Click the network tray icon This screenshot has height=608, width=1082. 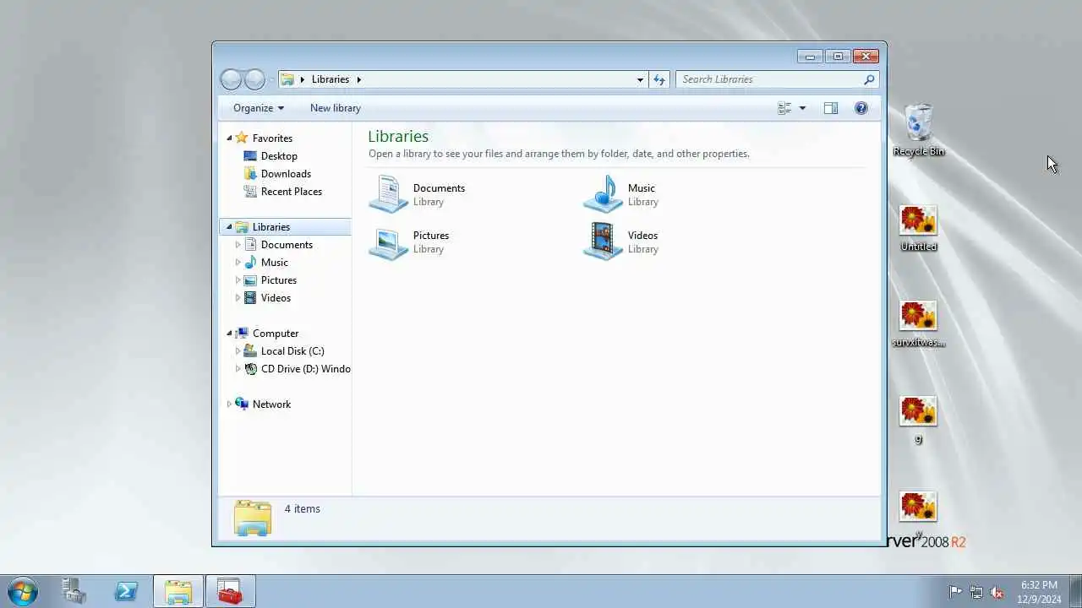976,592
